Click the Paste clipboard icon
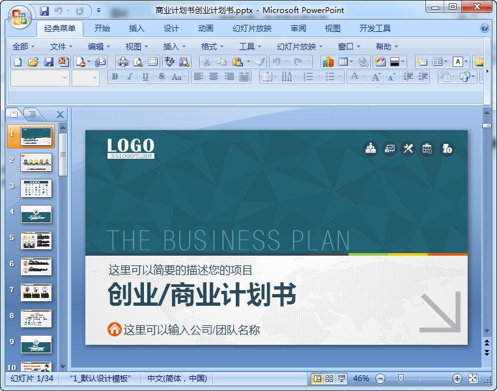 [238, 62]
